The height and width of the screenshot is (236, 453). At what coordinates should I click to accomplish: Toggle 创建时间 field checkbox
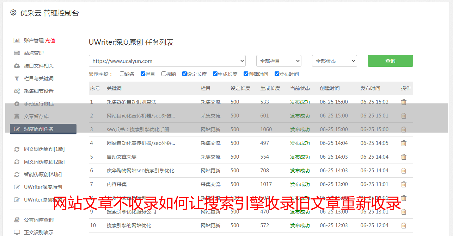tap(246, 74)
